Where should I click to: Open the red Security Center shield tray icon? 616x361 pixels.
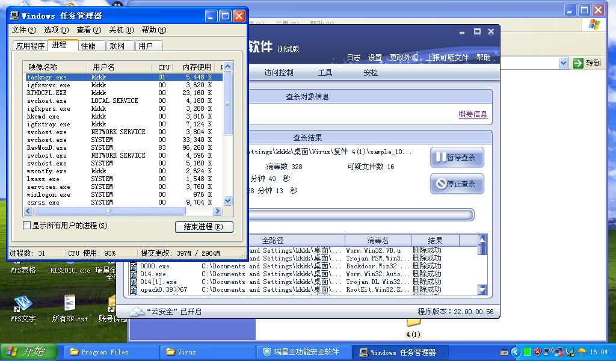pyautogui.click(x=537, y=352)
